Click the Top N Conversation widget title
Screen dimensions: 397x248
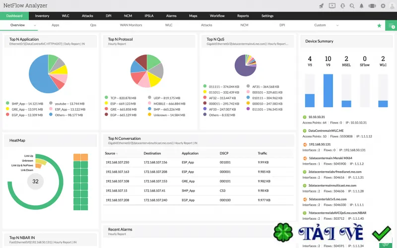[125, 138]
